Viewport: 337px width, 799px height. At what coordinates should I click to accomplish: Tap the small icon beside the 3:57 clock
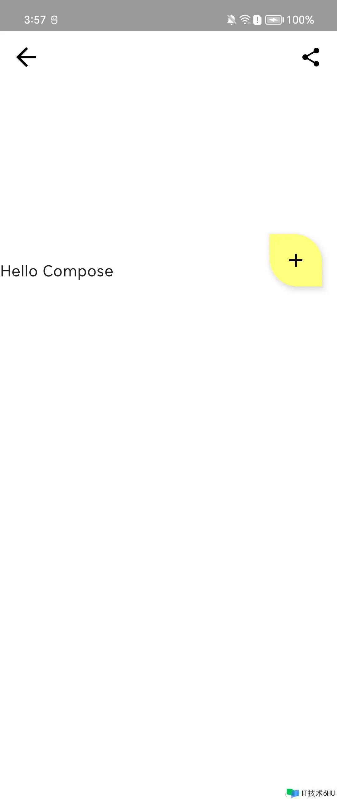tap(54, 20)
